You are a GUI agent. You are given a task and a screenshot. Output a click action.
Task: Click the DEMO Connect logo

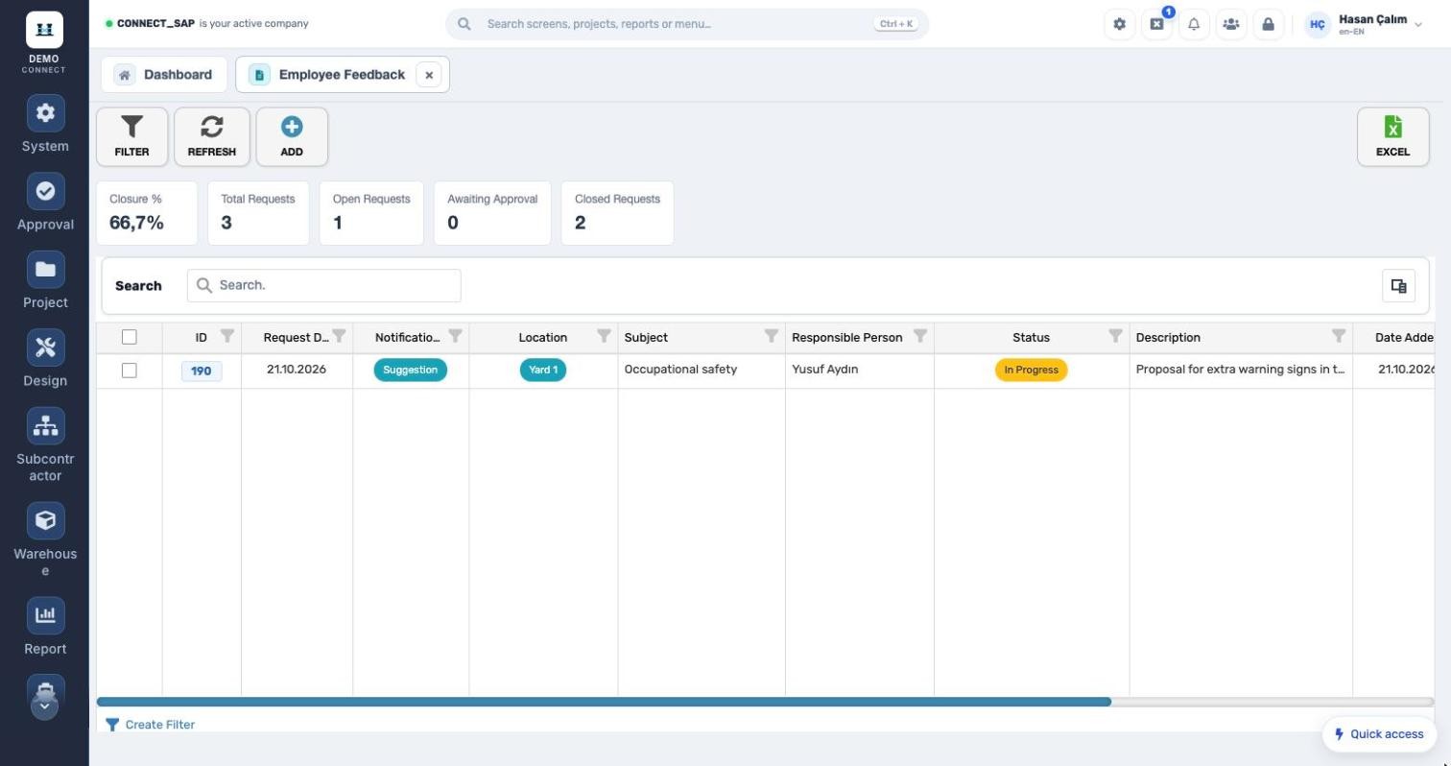tap(44, 42)
